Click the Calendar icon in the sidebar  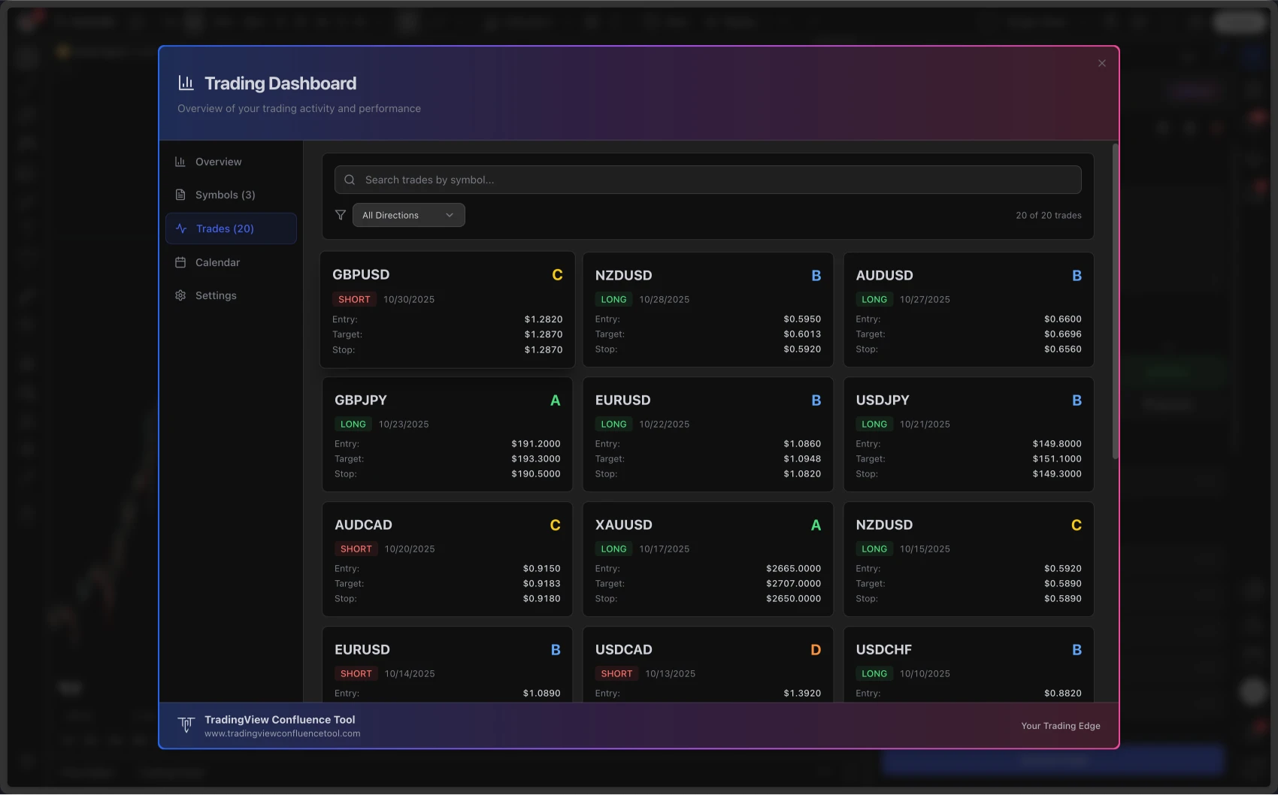[x=180, y=261]
